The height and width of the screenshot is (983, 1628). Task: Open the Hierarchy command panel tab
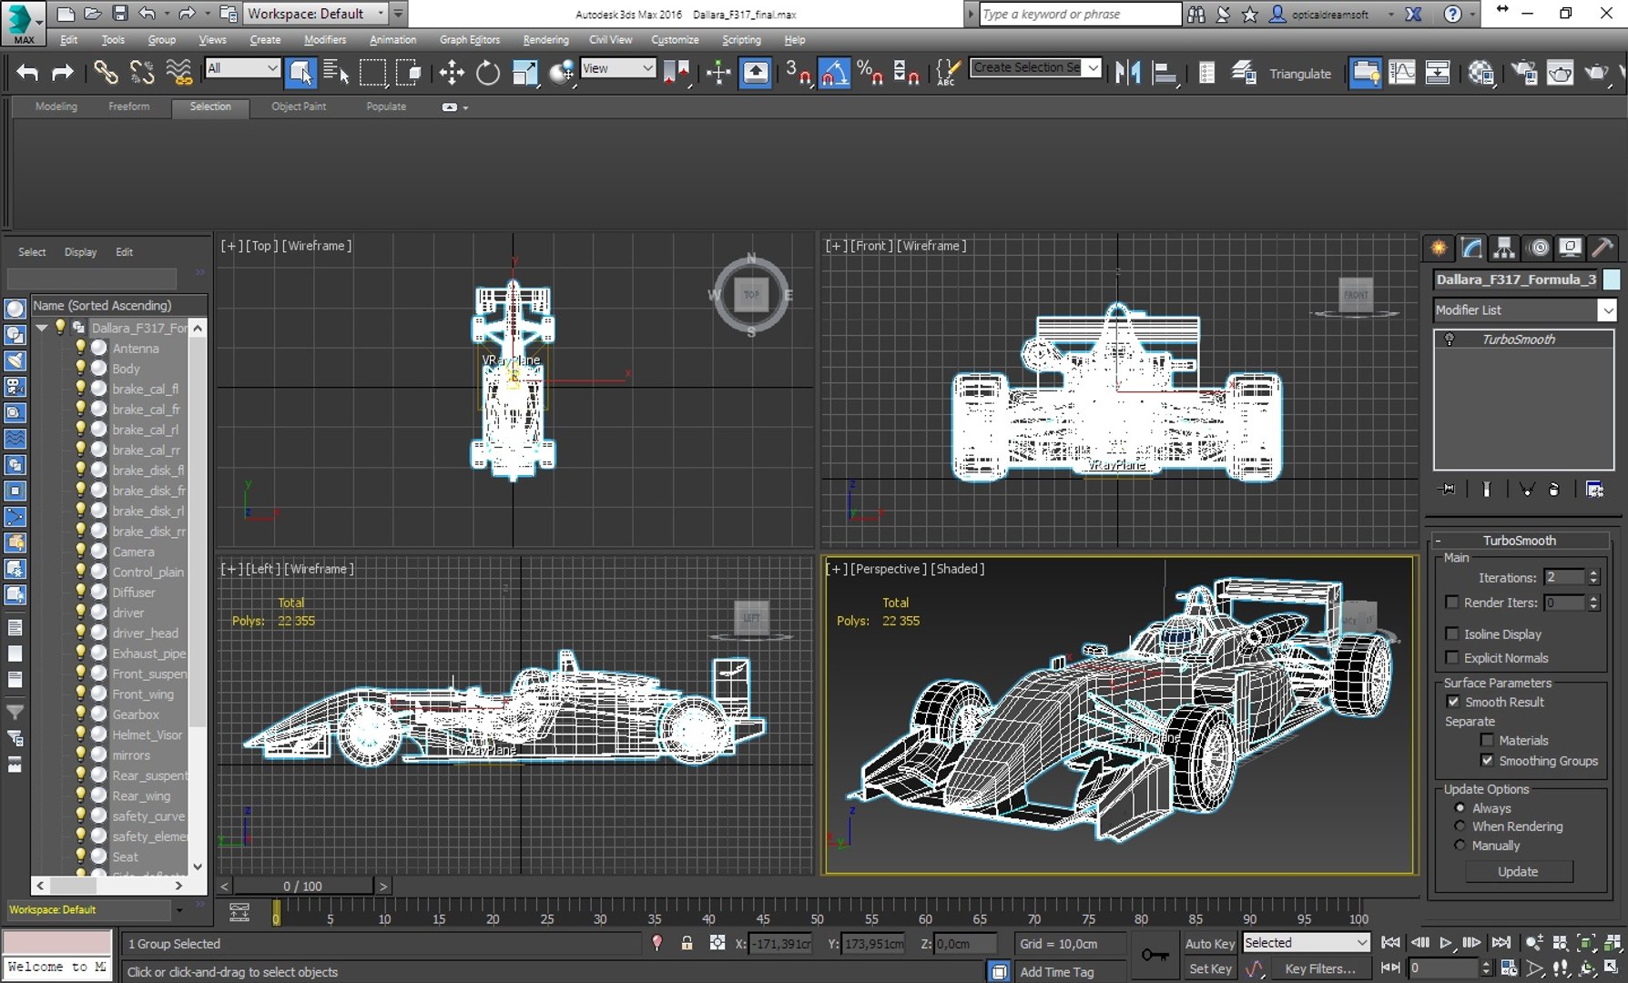tap(1504, 248)
